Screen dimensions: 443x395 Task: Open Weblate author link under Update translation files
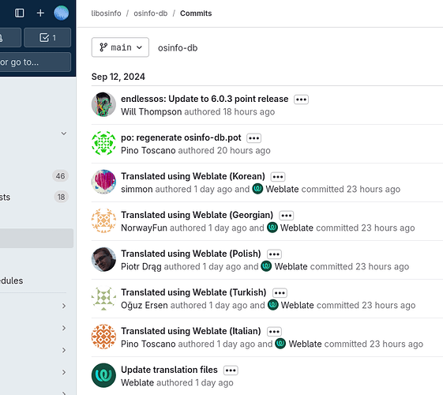tap(137, 383)
